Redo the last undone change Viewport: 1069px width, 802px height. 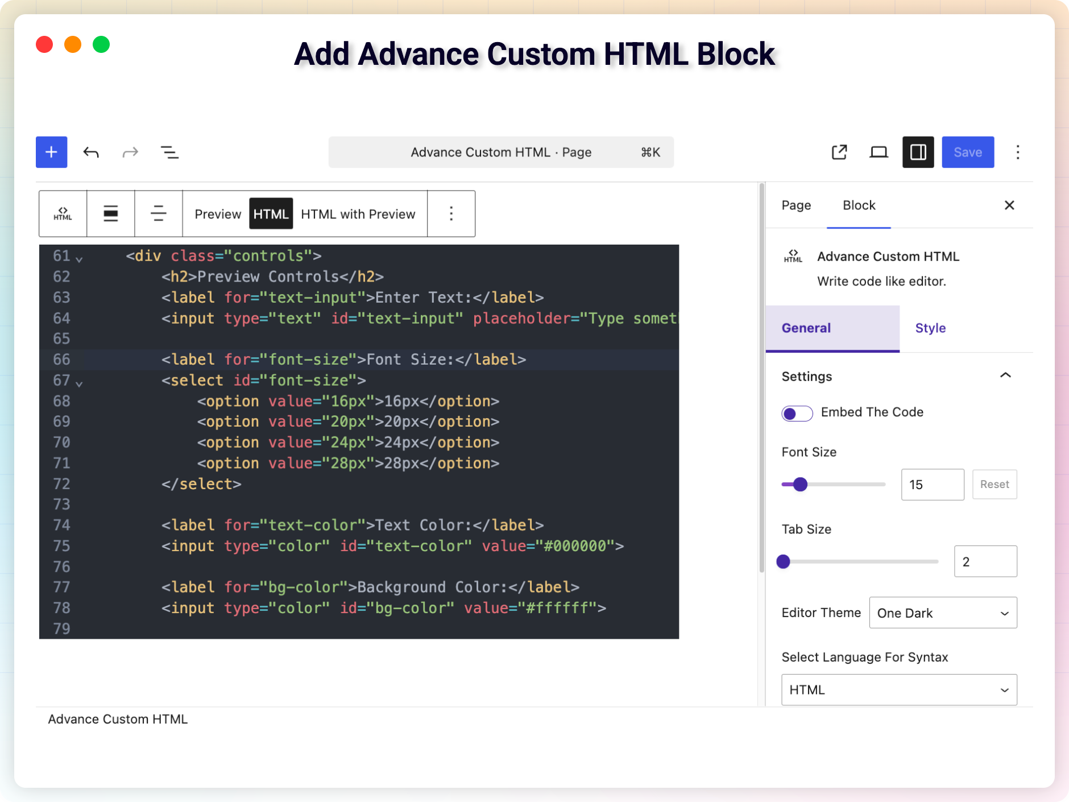tap(130, 152)
